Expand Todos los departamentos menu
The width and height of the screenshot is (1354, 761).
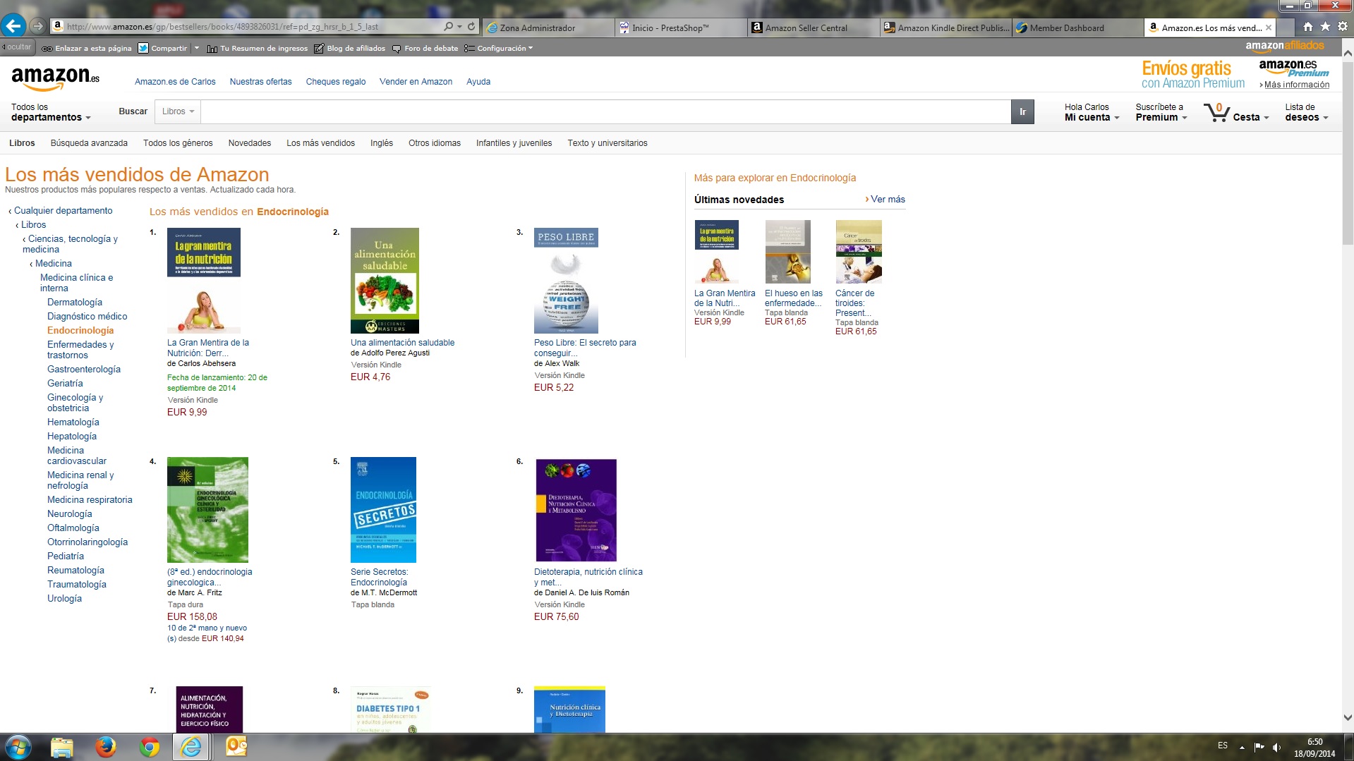tap(51, 112)
